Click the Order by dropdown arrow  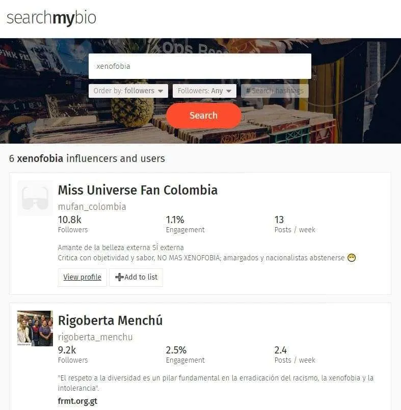click(161, 91)
